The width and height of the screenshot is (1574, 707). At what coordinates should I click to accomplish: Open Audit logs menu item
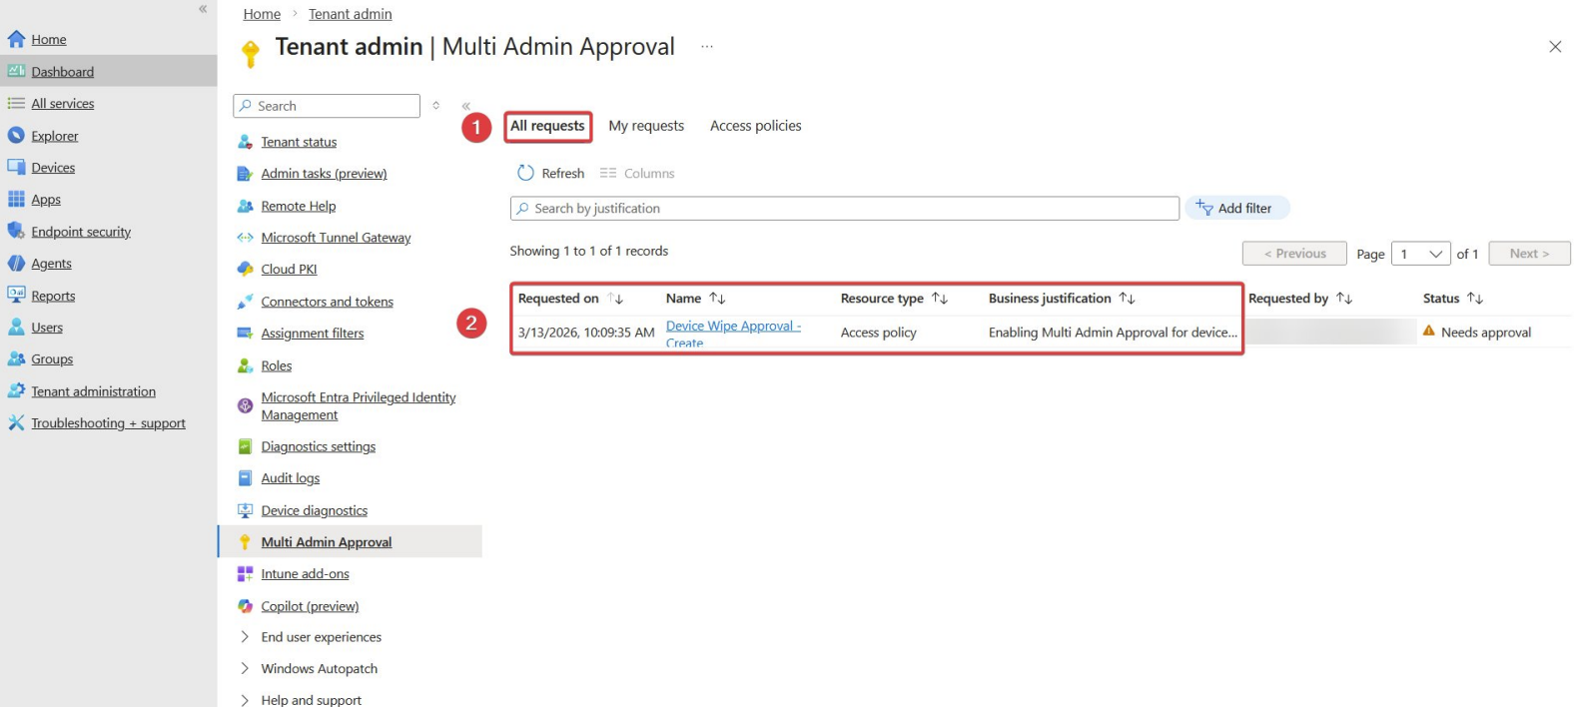click(x=291, y=478)
